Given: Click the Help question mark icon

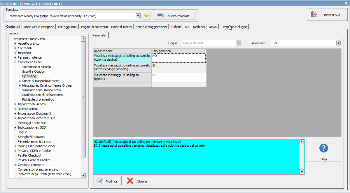Looking at the screenshot, I should tap(324, 148).
